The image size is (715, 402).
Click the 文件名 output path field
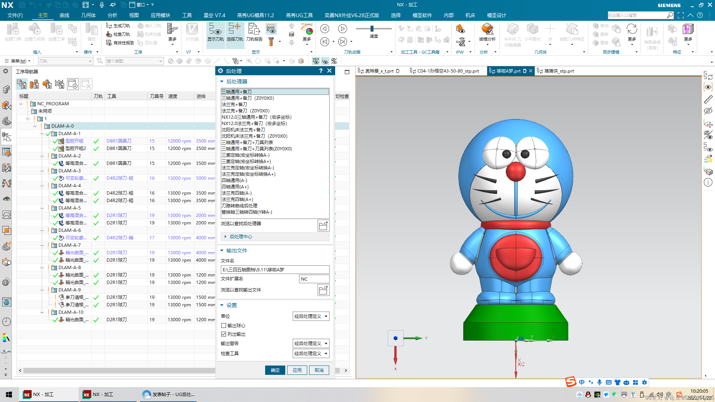275,270
